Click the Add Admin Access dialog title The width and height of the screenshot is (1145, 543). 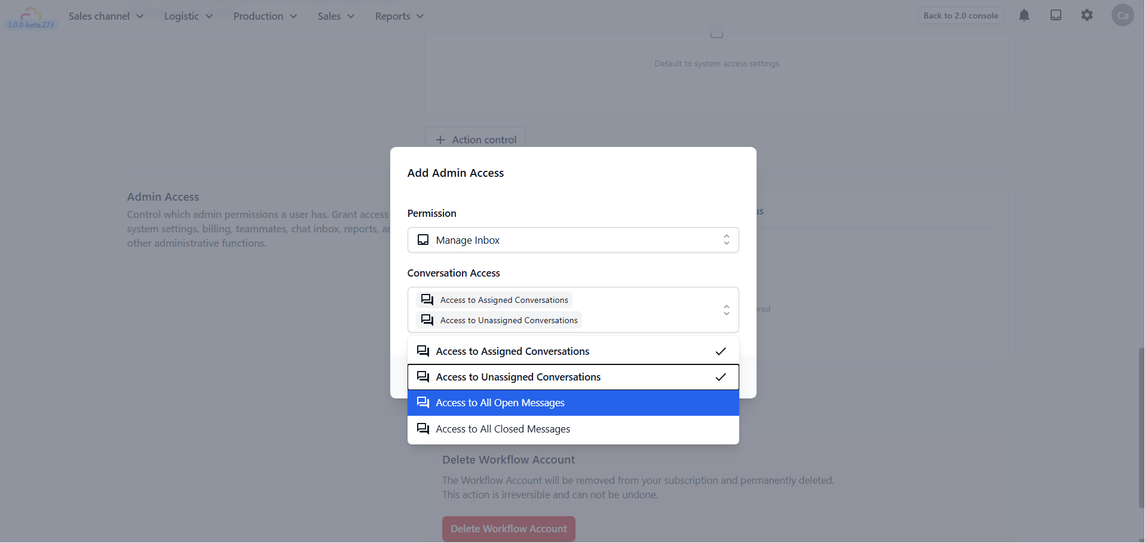(455, 173)
